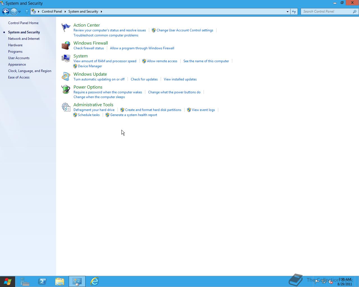Open Windows Update heading link
Screen dimensions: 359x287
pyautogui.click(x=90, y=74)
